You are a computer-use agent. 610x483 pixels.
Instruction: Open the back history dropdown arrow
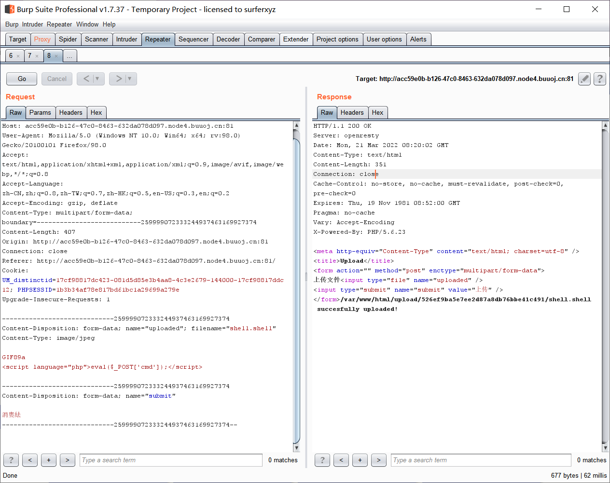coord(97,79)
